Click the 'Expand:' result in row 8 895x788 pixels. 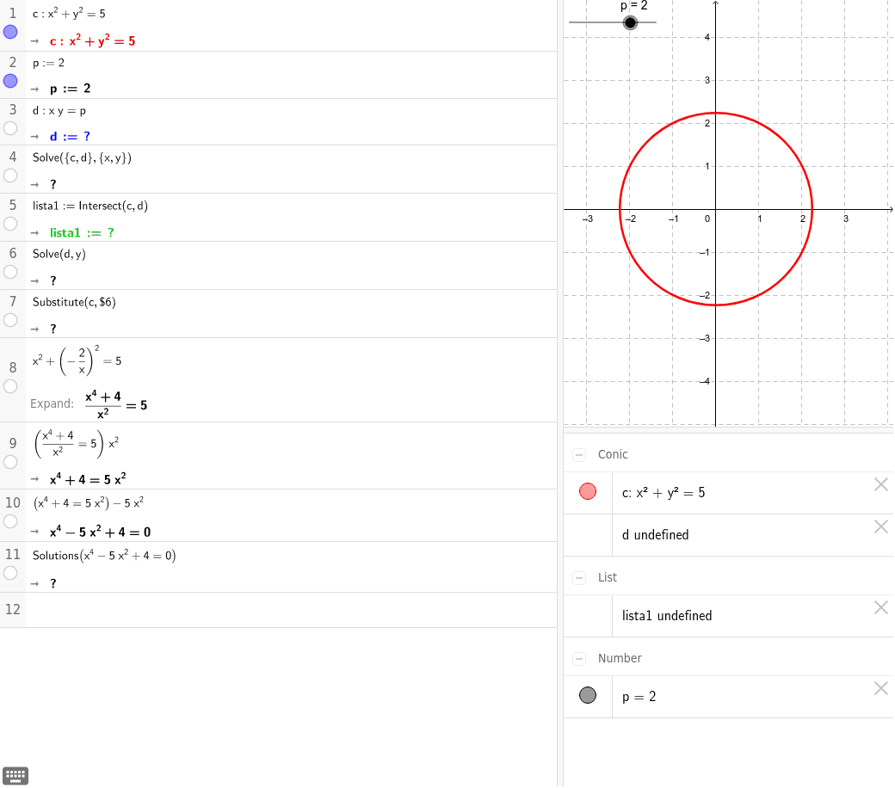(x=116, y=404)
